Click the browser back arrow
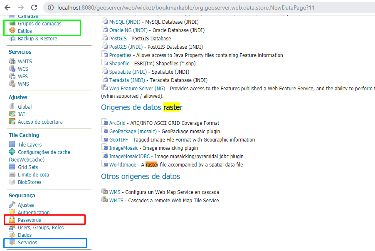This screenshot has height=251, width=375. coord(7,7)
